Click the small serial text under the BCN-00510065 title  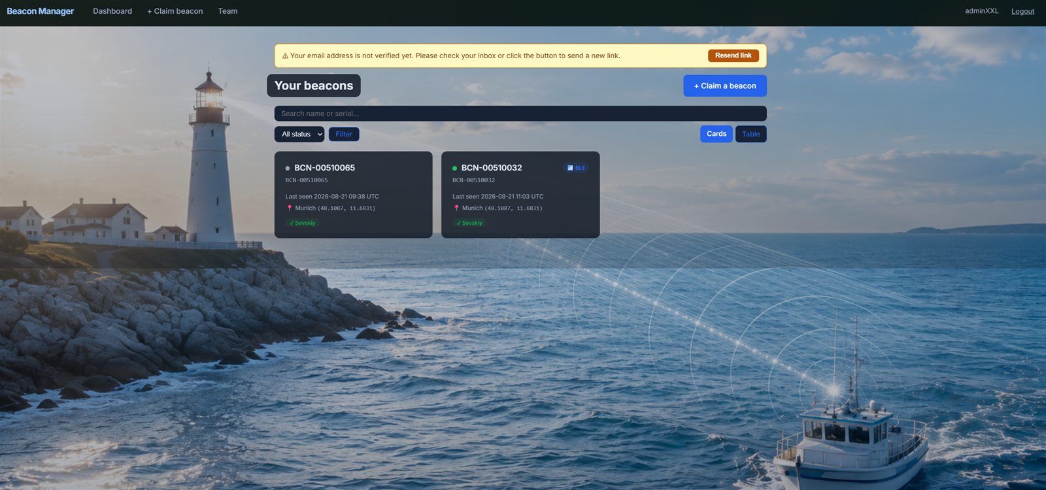coord(307,180)
